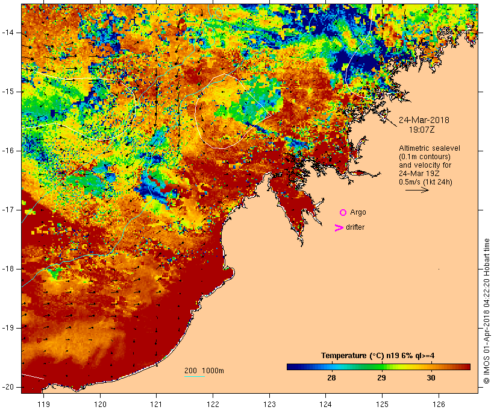
Task: Click the 'Temperature (°C) n19 6% ql>=4' title
Action: [378, 356]
